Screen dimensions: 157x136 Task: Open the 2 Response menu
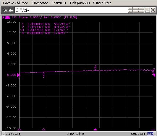pyautogui.click(x=40, y=3)
